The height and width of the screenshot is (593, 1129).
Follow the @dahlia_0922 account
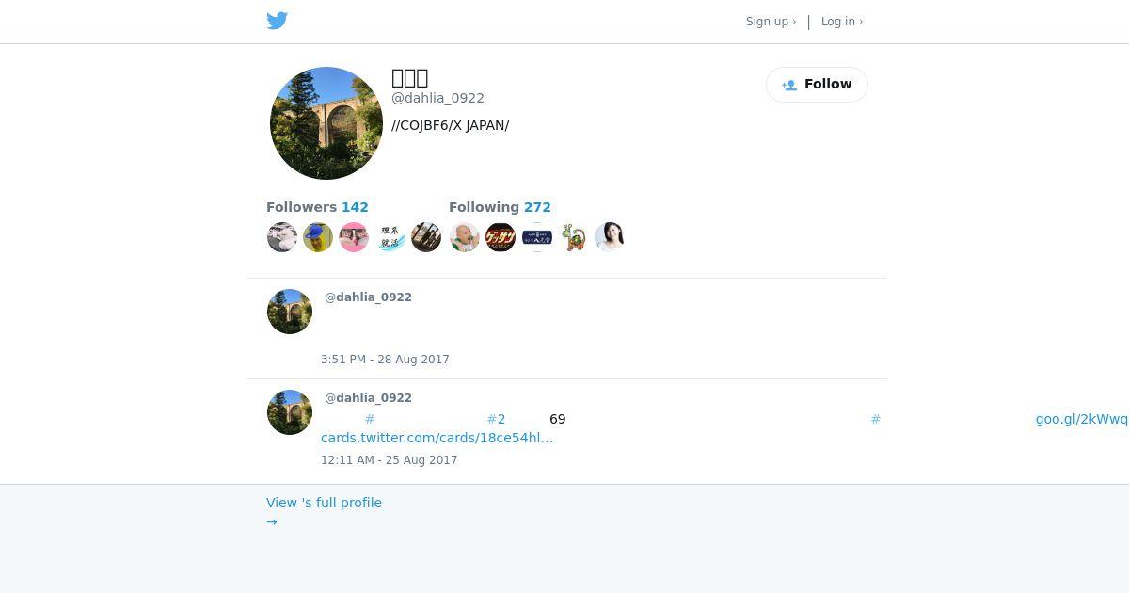817,85
